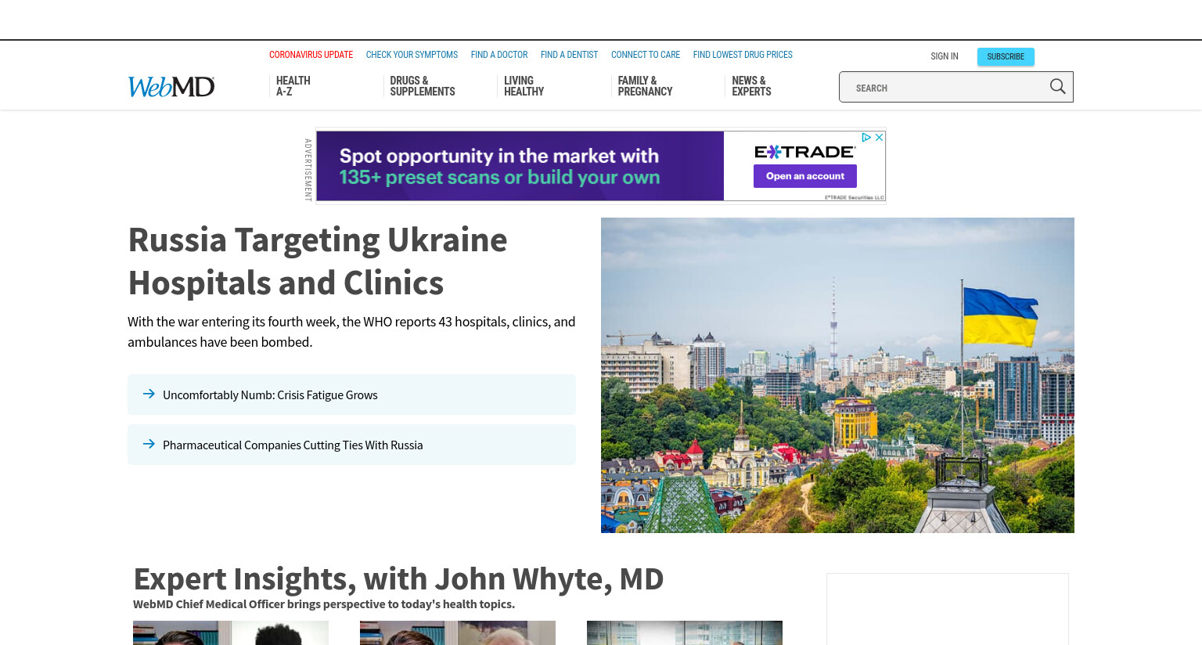The width and height of the screenshot is (1202, 645).
Task: Open the Coronavirus Update link
Action: pos(311,55)
